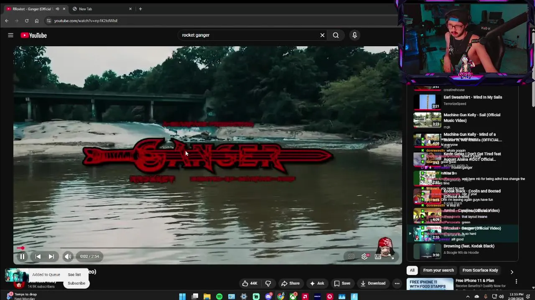Image resolution: width=535 pixels, height=300 pixels.
Task: Skip to the previous video
Action: [38, 257]
